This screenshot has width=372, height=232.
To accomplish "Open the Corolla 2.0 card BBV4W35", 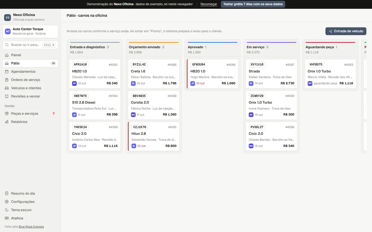I will click(154, 105).
